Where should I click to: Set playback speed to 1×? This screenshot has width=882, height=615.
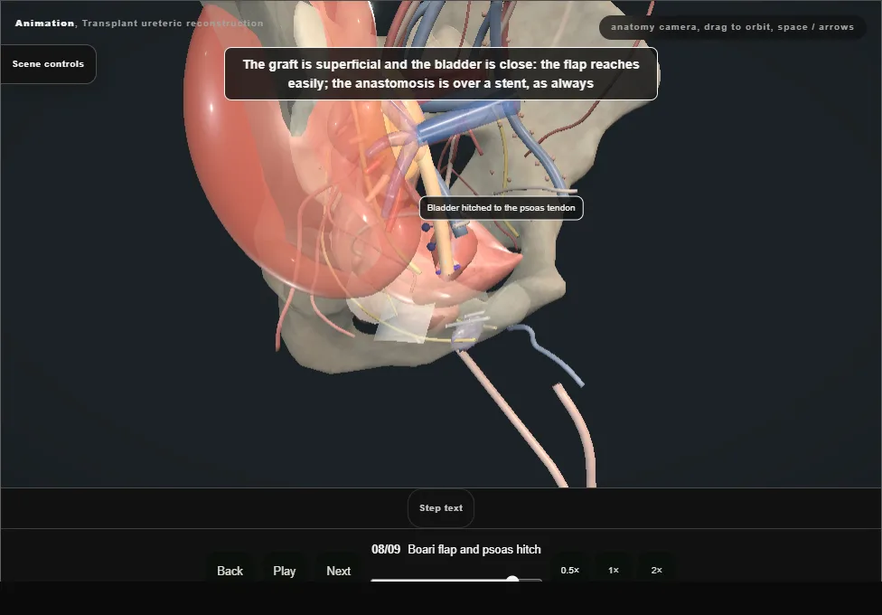pos(613,570)
